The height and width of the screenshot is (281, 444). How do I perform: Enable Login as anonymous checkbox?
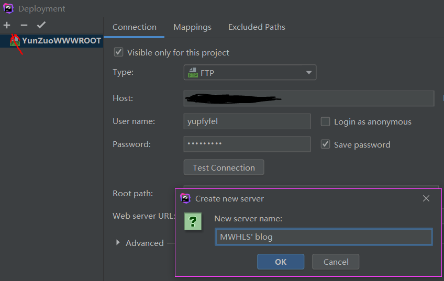click(x=325, y=121)
